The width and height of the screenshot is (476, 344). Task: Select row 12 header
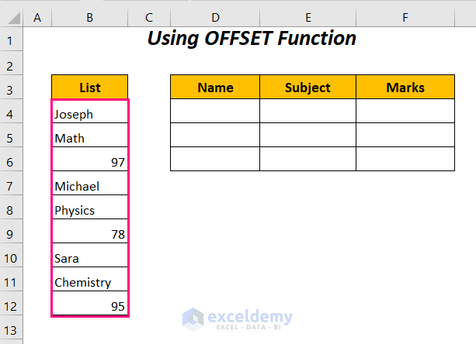[12, 306]
